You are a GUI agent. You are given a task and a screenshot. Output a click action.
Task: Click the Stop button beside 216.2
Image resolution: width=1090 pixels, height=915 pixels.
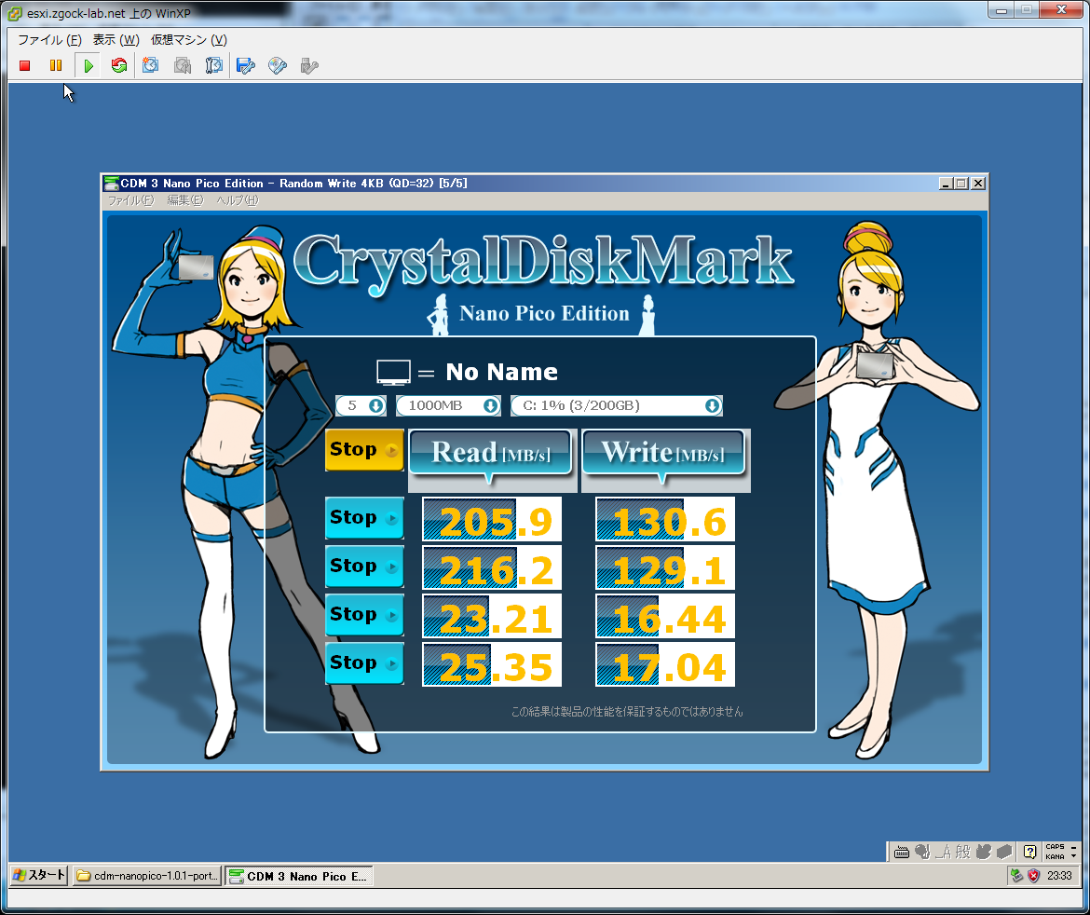point(364,567)
